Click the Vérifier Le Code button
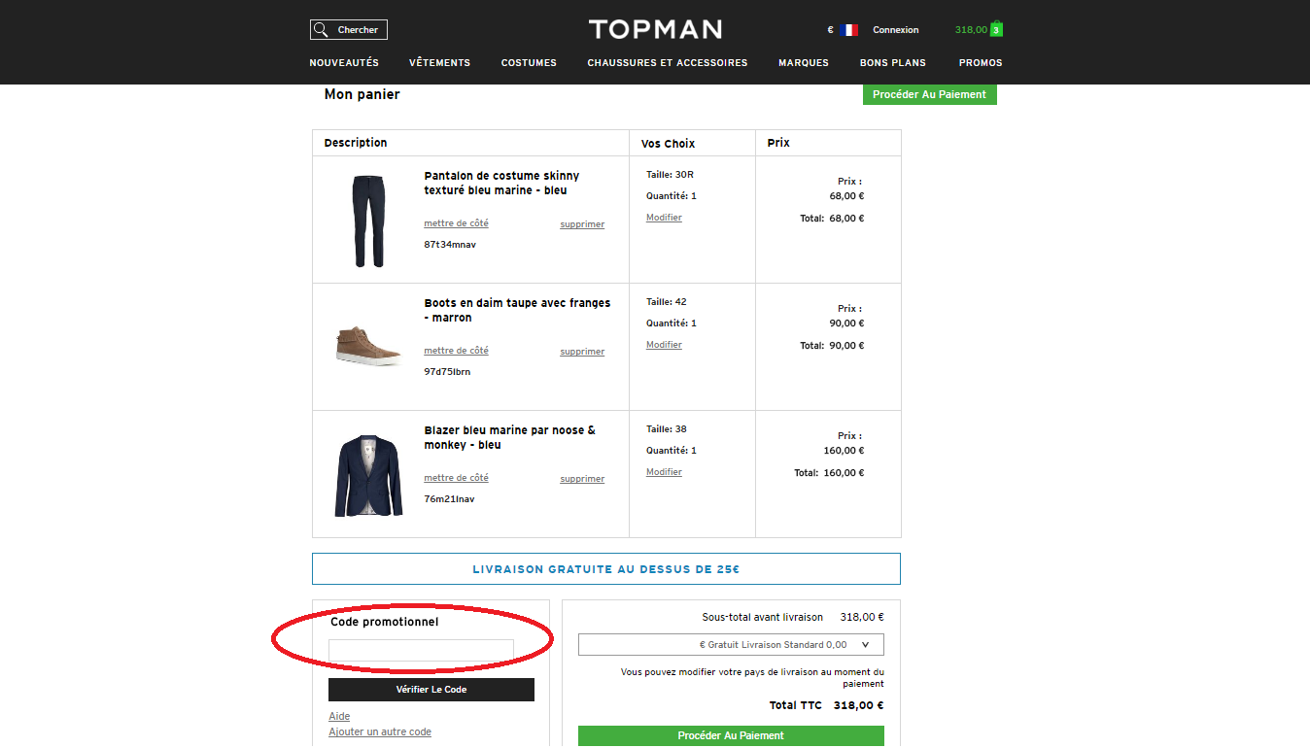This screenshot has width=1310, height=748. click(x=431, y=690)
